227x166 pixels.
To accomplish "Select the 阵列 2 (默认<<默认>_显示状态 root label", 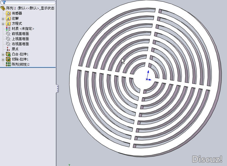I will 30,8.
